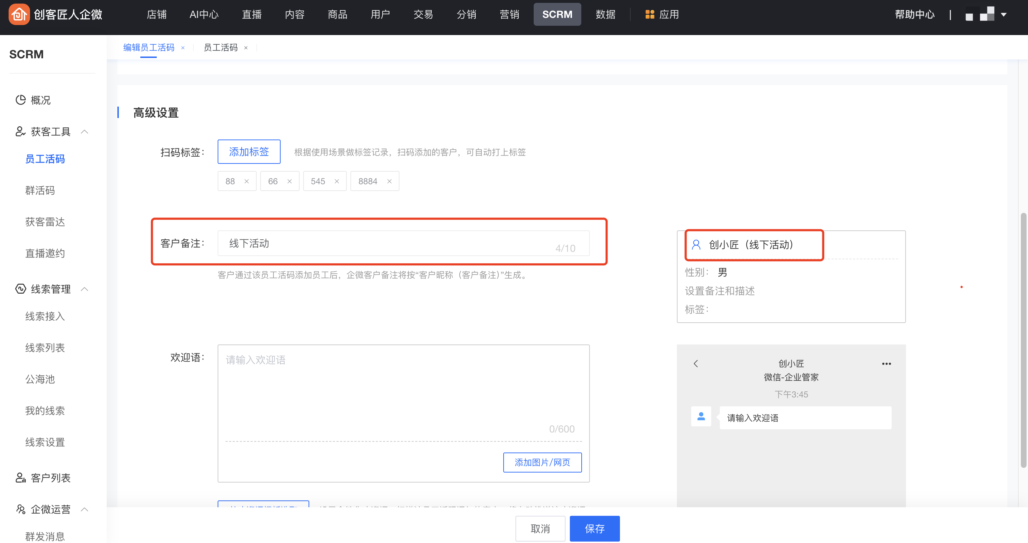Go to 群发消息 in sidebar
Screen dimensions: 1028x543
pyautogui.click(x=45, y=537)
